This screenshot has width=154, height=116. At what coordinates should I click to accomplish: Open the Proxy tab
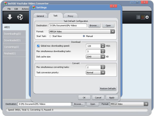(71, 16)
